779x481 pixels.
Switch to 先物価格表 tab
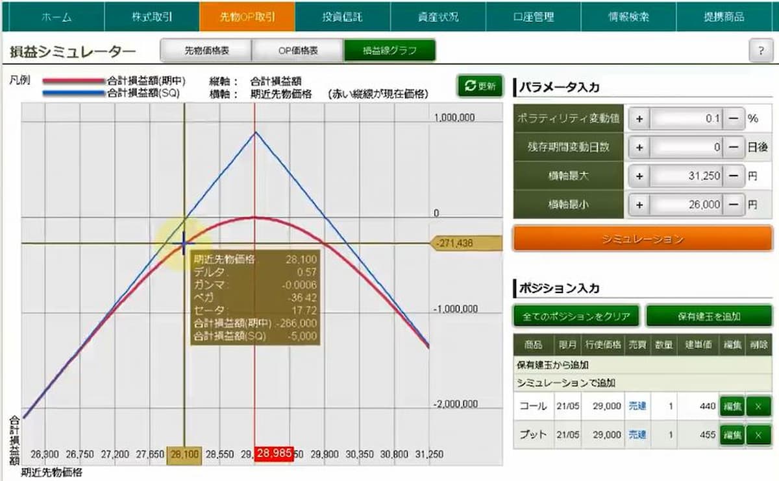206,51
